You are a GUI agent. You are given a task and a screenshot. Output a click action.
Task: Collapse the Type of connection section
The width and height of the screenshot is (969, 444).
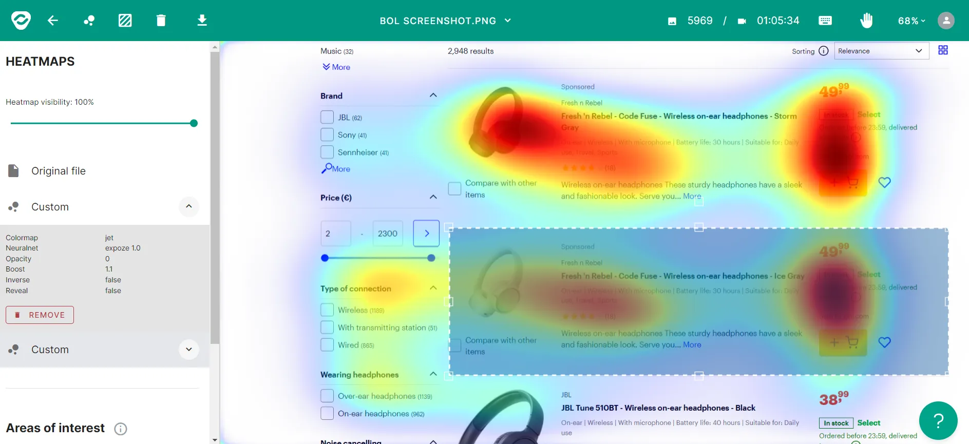click(x=433, y=288)
